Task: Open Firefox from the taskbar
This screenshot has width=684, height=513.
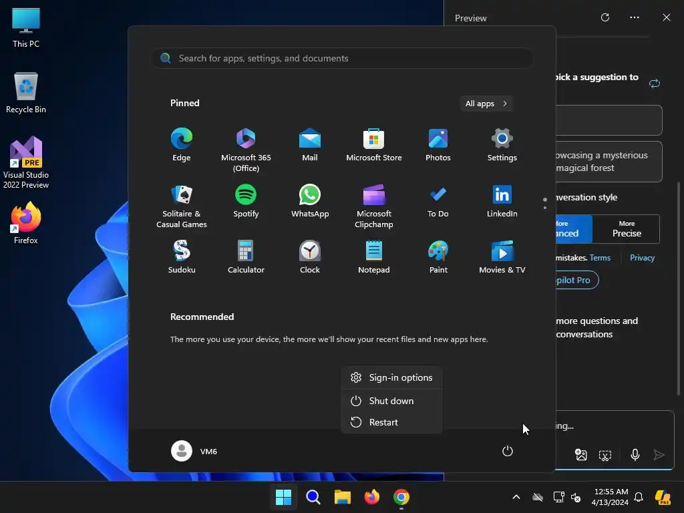Action: [x=371, y=497]
